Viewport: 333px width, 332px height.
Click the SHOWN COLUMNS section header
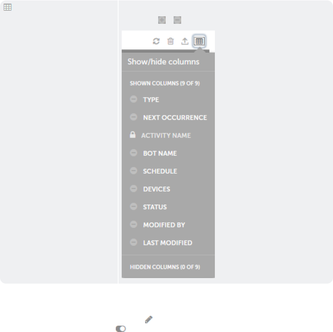pos(165,83)
